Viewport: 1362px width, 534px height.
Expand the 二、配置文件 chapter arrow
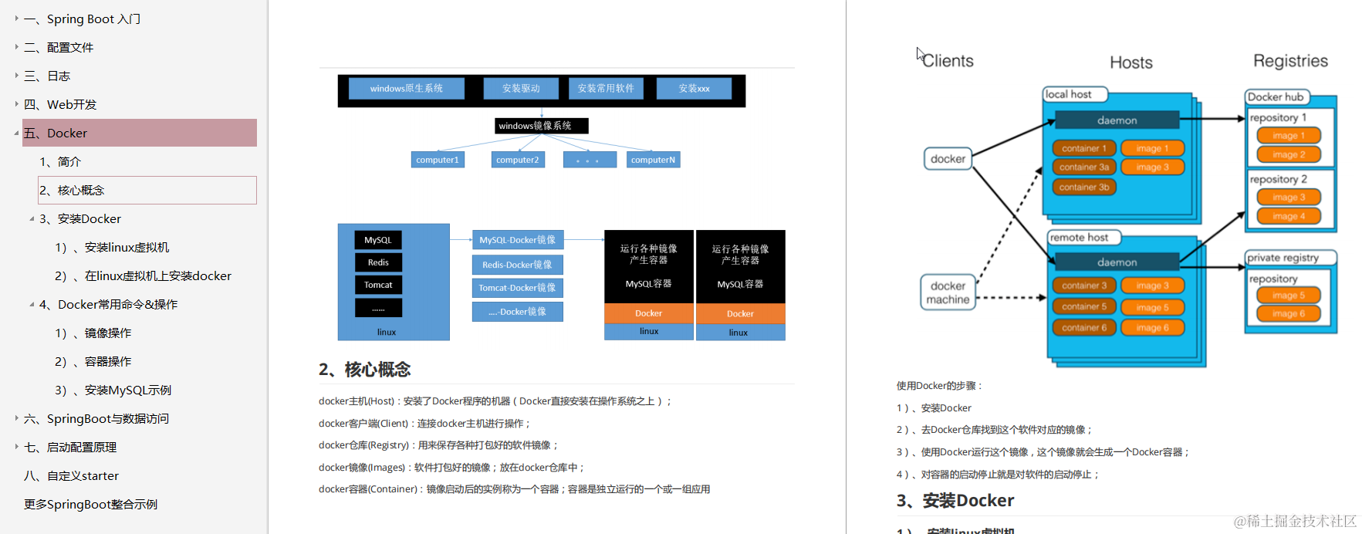pyautogui.click(x=16, y=47)
